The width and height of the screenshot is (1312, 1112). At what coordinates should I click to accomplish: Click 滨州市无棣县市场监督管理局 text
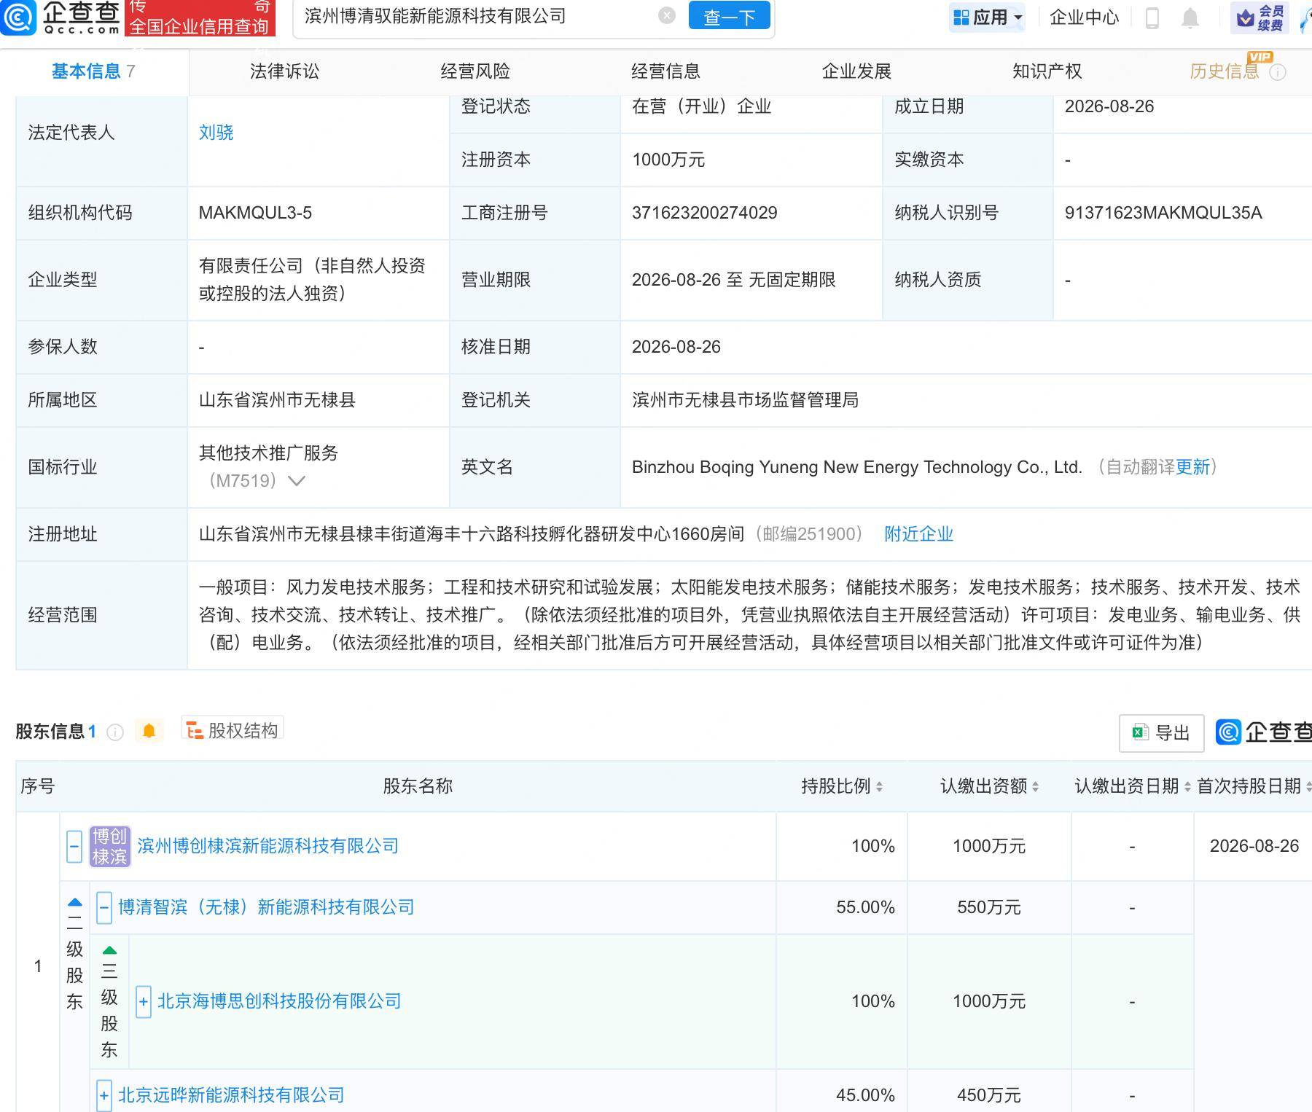(x=745, y=400)
